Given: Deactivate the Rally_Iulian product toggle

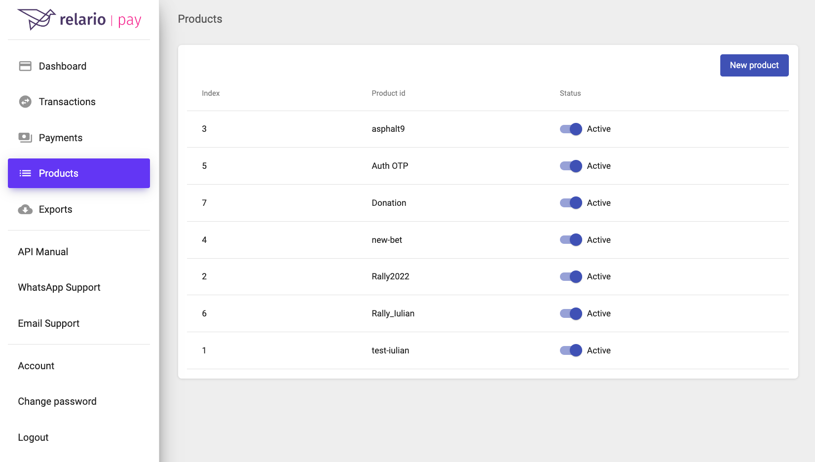Looking at the screenshot, I should pyautogui.click(x=571, y=313).
